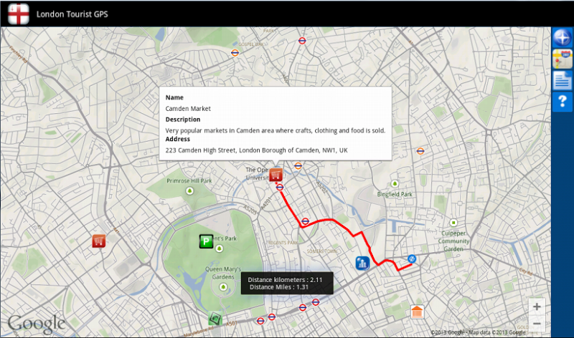The width and height of the screenshot is (574, 338).
Task: Tap the green diamond marker near Marylebone Road
Action: coord(215,318)
